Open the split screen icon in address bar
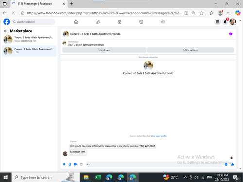 pos(186,13)
